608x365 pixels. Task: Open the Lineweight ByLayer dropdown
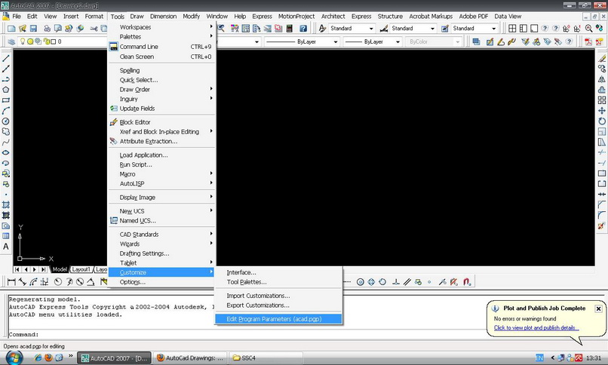click(373, 41)
